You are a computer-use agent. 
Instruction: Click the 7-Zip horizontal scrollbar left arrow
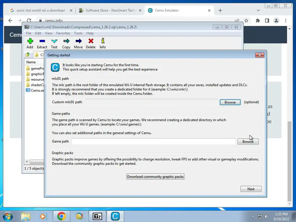click(x=27, y=162)
